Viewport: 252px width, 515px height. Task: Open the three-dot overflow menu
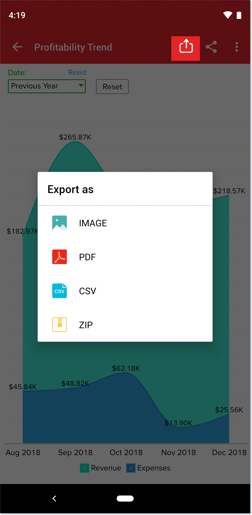coord(237,47)
